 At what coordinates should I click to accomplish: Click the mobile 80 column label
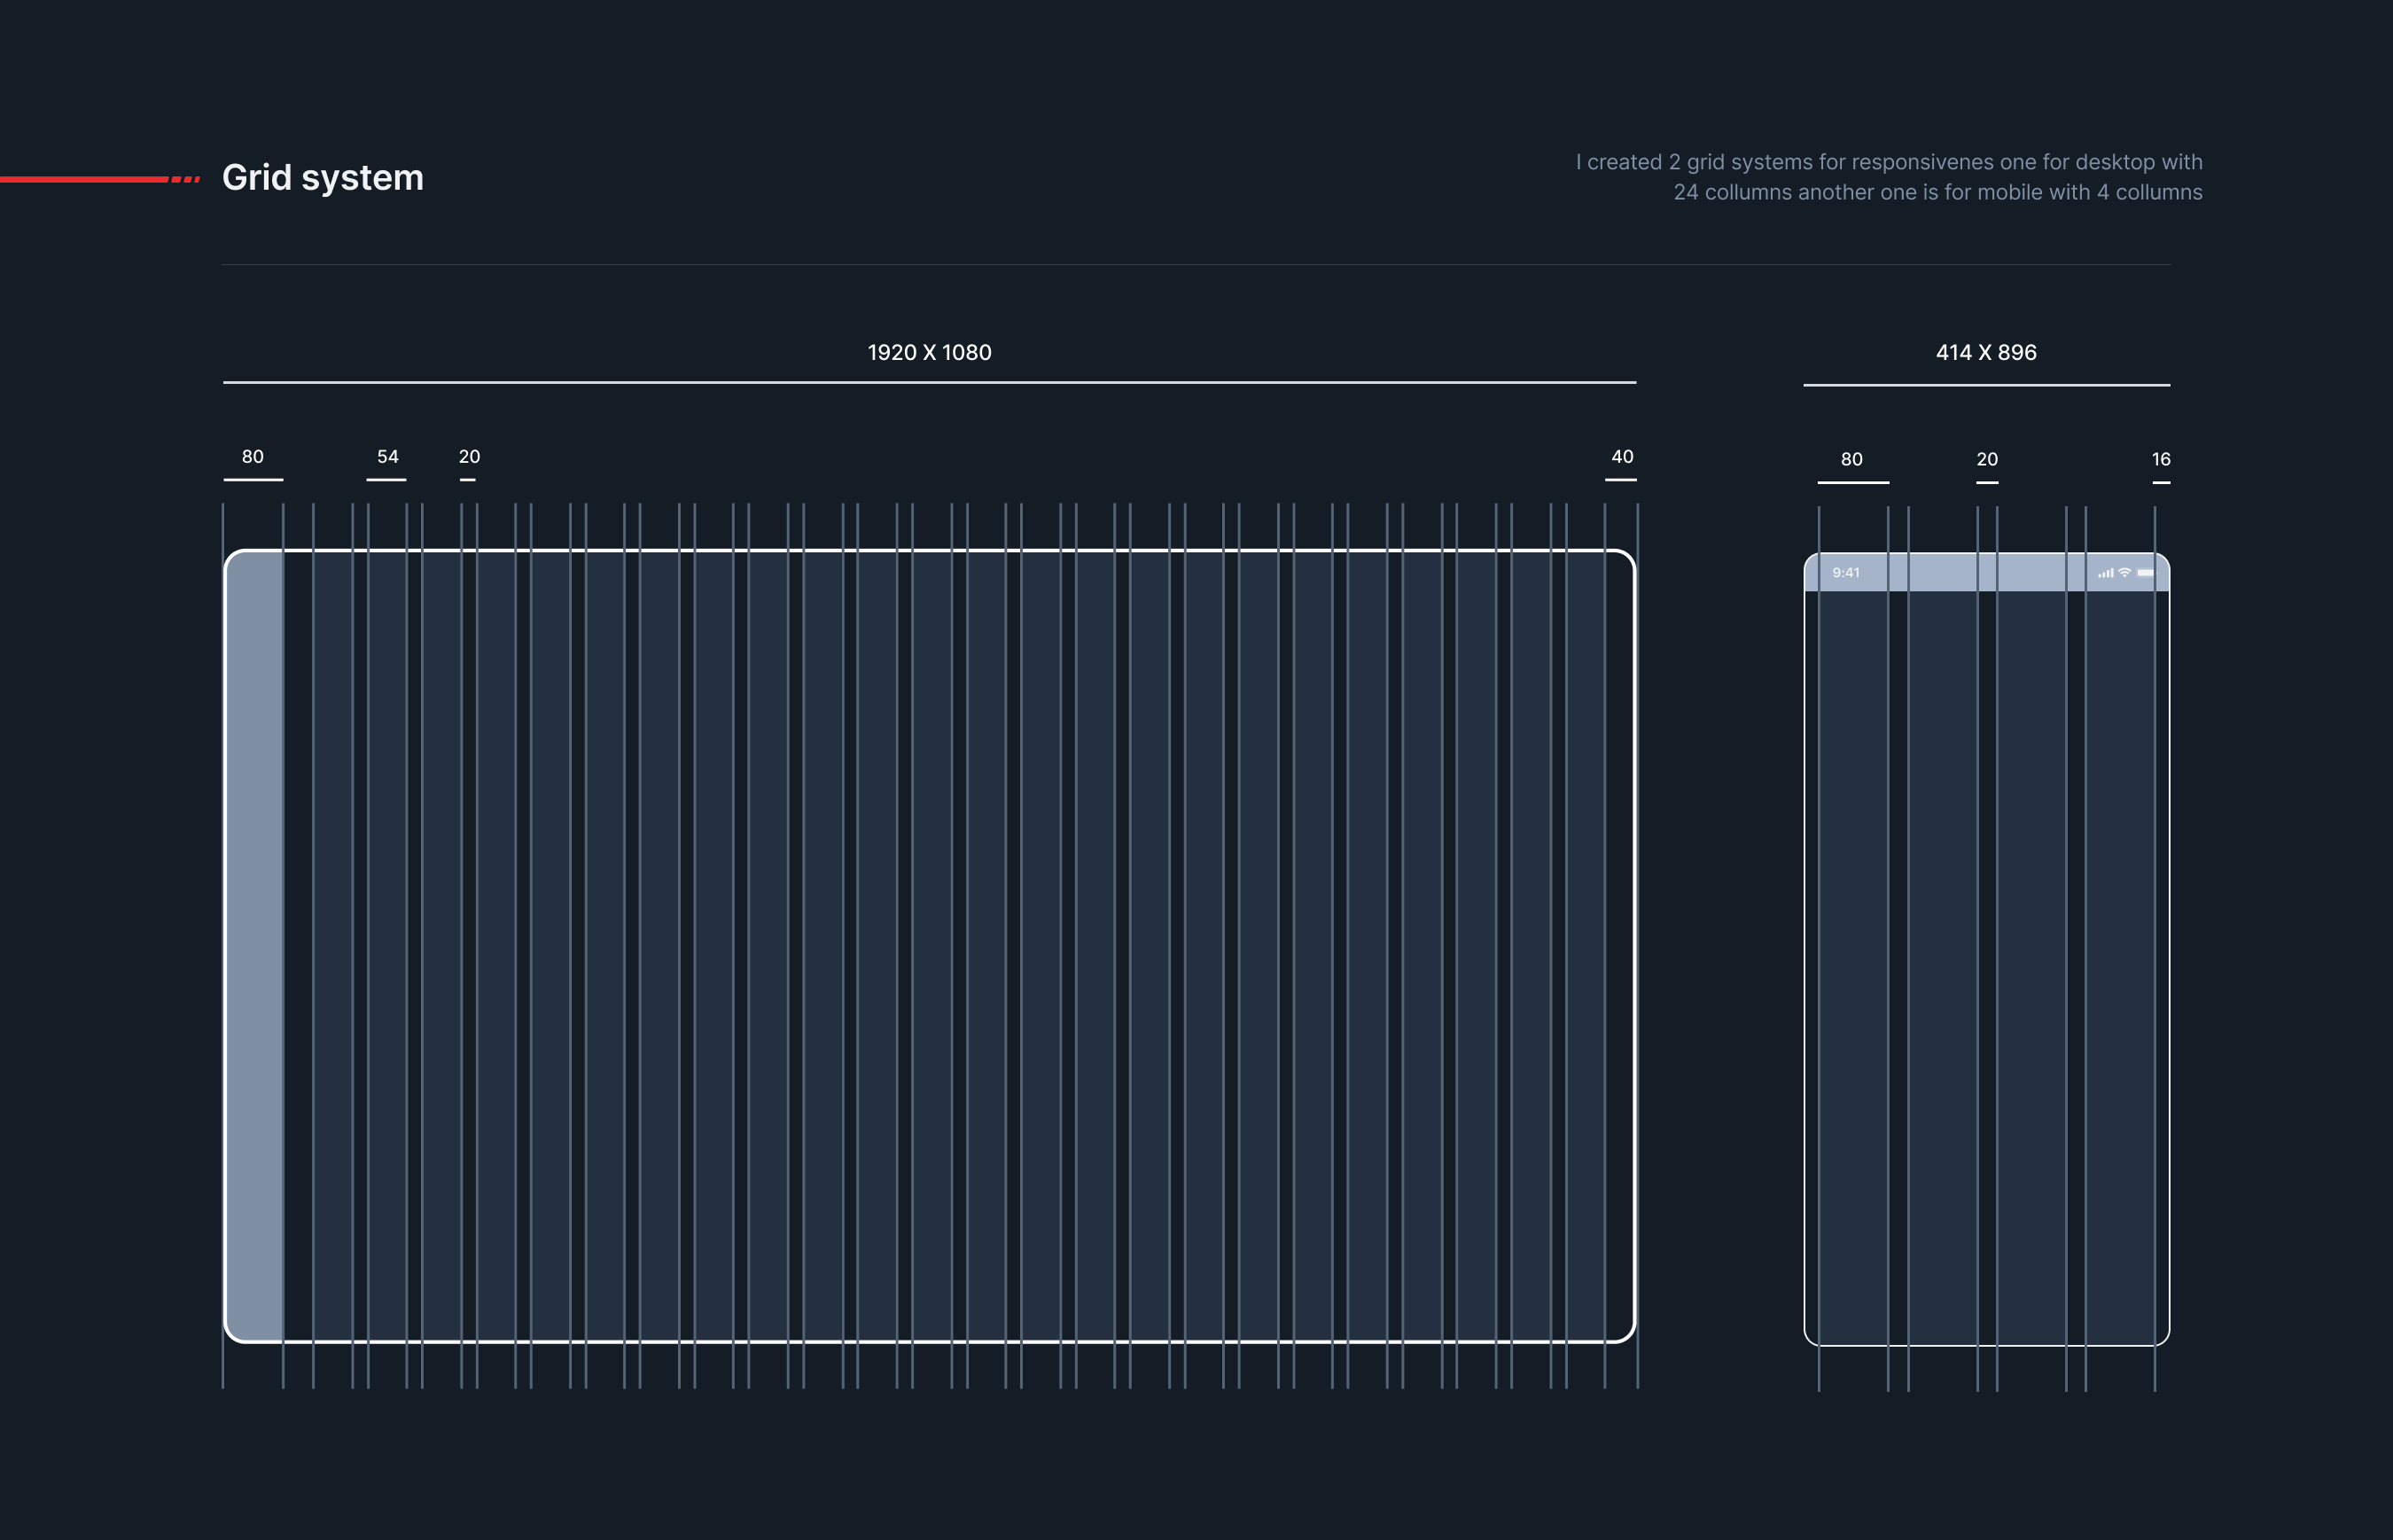1851,460
